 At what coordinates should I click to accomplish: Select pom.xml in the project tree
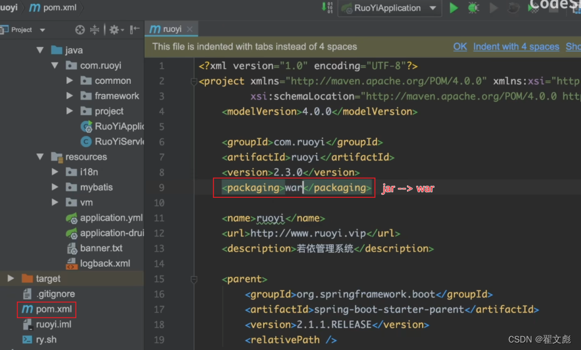click(54, 309)
